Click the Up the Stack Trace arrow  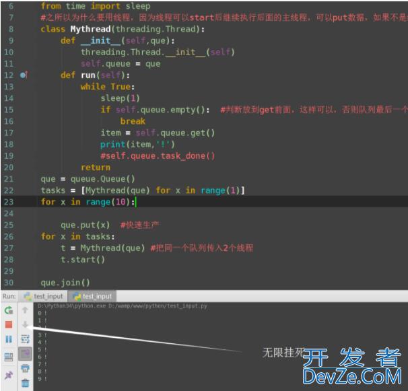click(25, 310)
